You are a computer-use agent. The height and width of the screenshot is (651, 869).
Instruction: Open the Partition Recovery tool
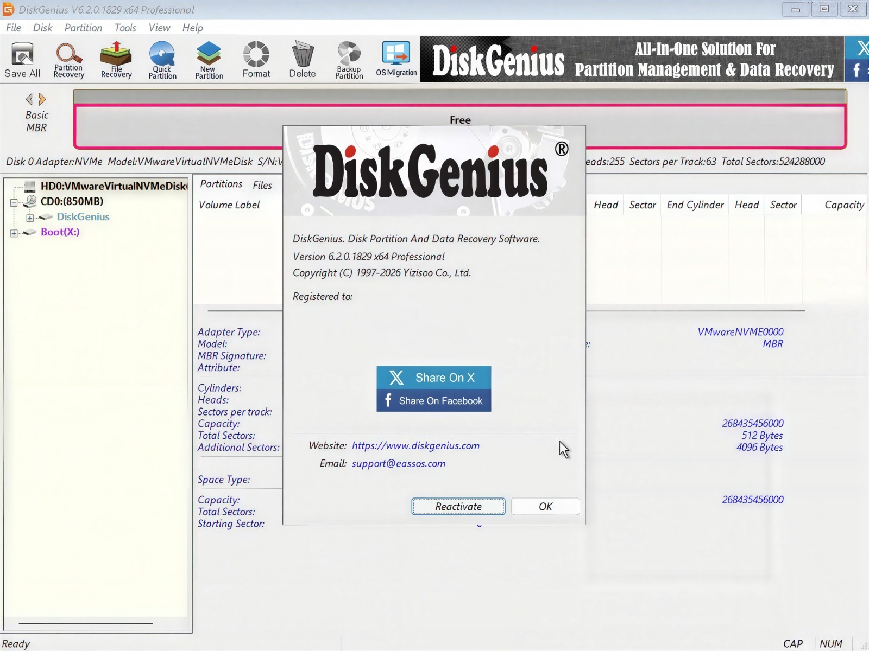pyautogui.click(x=68, y=60)
